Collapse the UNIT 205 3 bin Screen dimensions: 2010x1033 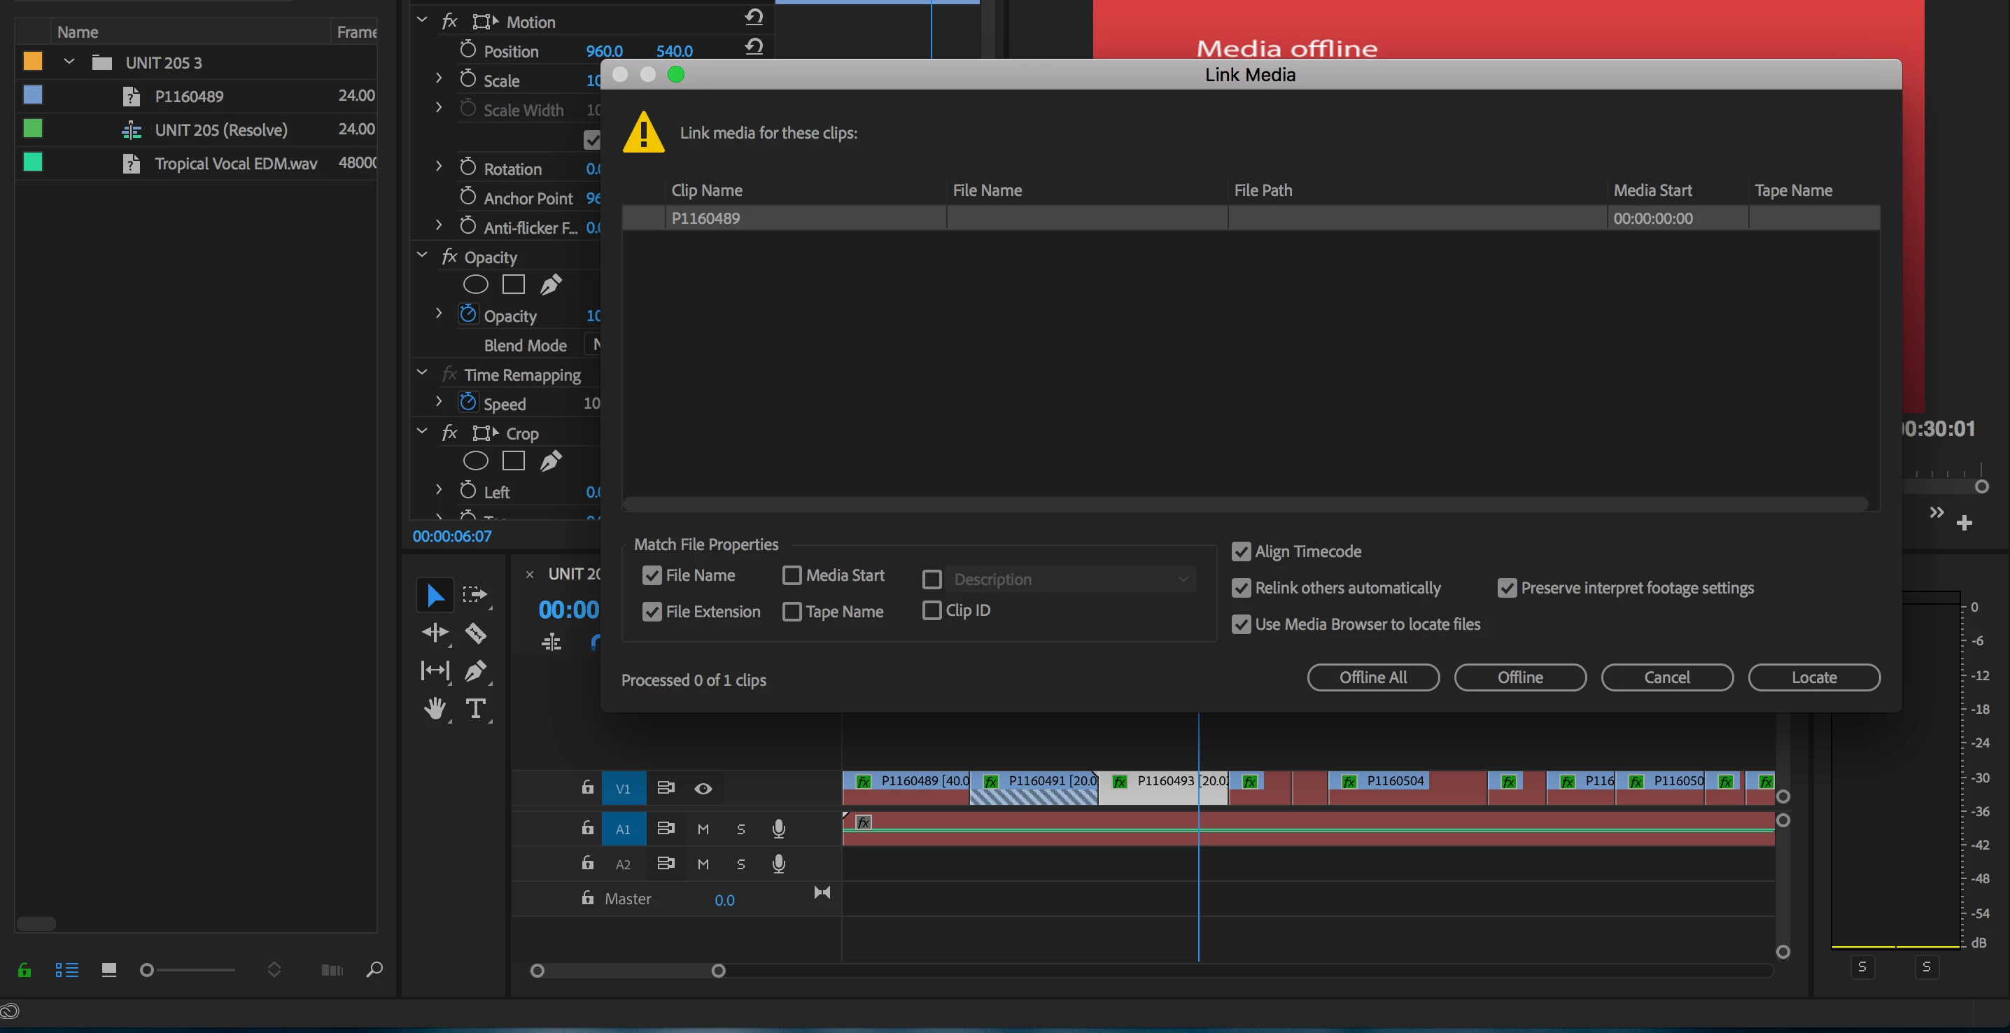(69, 62)
